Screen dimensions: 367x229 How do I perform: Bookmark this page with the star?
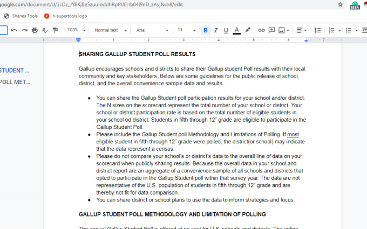tap(341, 4)
